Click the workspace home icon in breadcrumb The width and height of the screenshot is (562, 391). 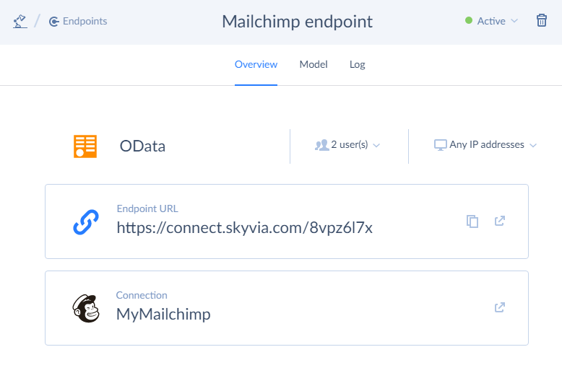[x=20, y=21]
